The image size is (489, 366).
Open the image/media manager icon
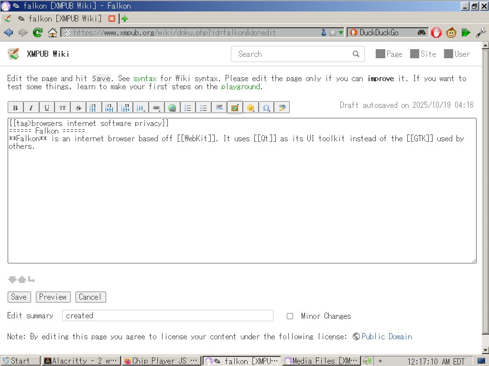coord(235,107)
